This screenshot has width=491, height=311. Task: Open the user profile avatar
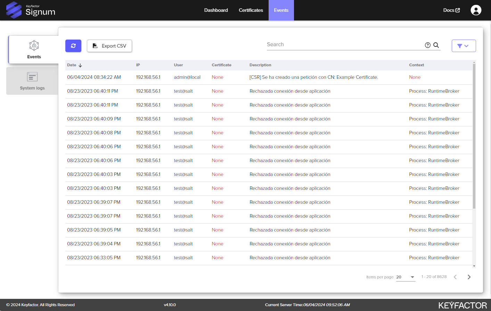[476, 10]
